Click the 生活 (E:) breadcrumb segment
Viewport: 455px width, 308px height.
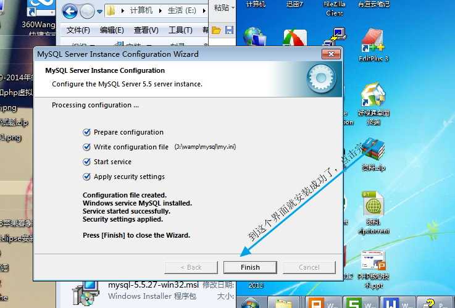tap(182, 10)
